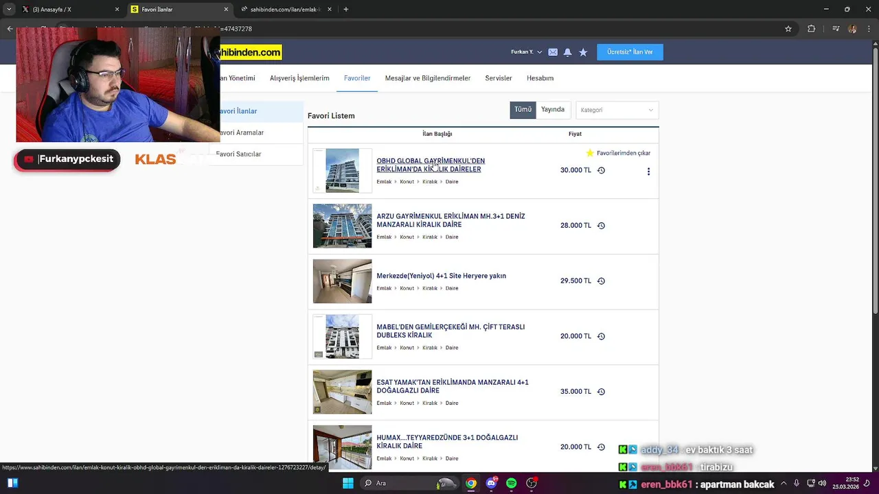Open Chrome profile avatar
This screenshot has width=879, height=494.
852,29
